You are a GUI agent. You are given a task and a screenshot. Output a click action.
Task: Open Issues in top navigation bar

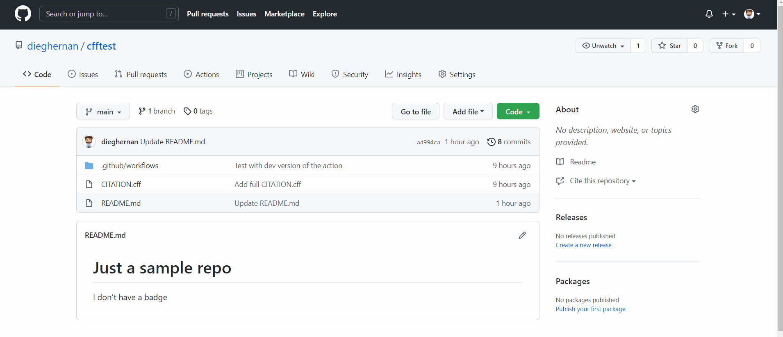[x=246, y=14]
